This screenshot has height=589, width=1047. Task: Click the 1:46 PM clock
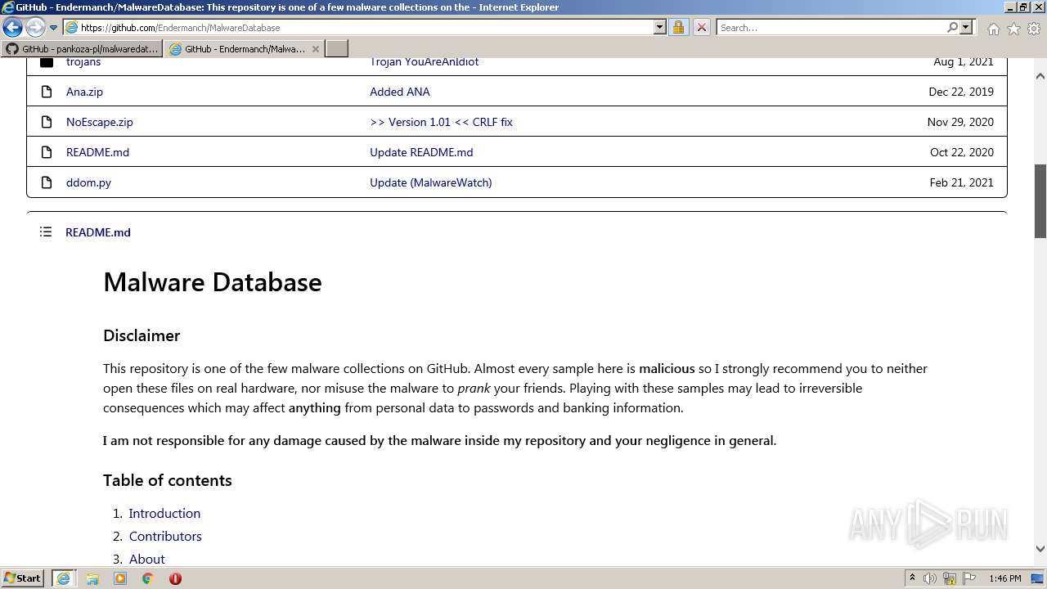[1005, 578]
